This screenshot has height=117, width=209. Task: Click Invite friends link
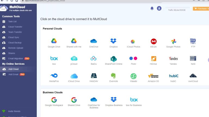(x=14, y=111)
